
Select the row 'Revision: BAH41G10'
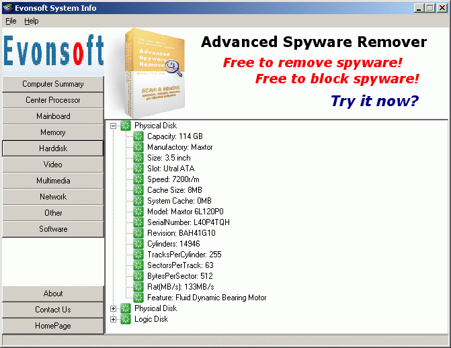coord(181,233)
